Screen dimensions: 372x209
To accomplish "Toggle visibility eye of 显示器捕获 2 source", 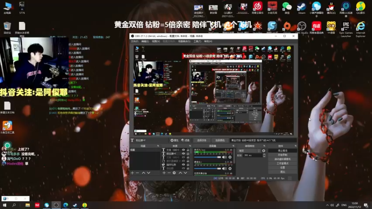I will pos(183,161).
